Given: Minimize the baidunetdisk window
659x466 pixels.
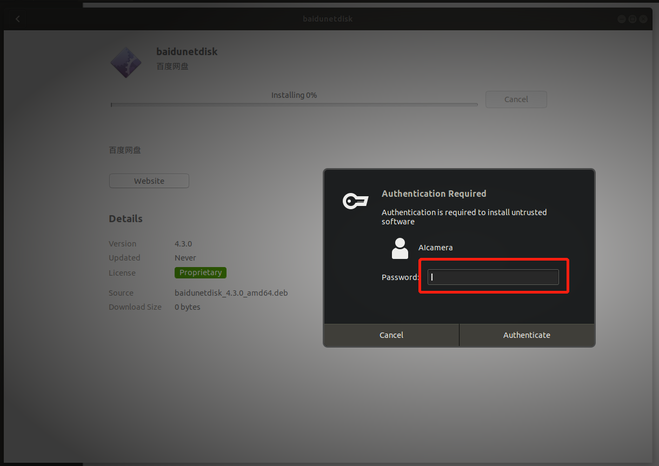Looking at the screenshot, I should [622, 19].
